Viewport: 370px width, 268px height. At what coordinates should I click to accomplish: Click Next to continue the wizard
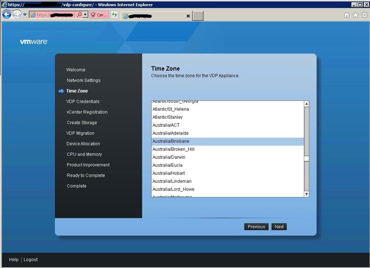coord(279,226)
